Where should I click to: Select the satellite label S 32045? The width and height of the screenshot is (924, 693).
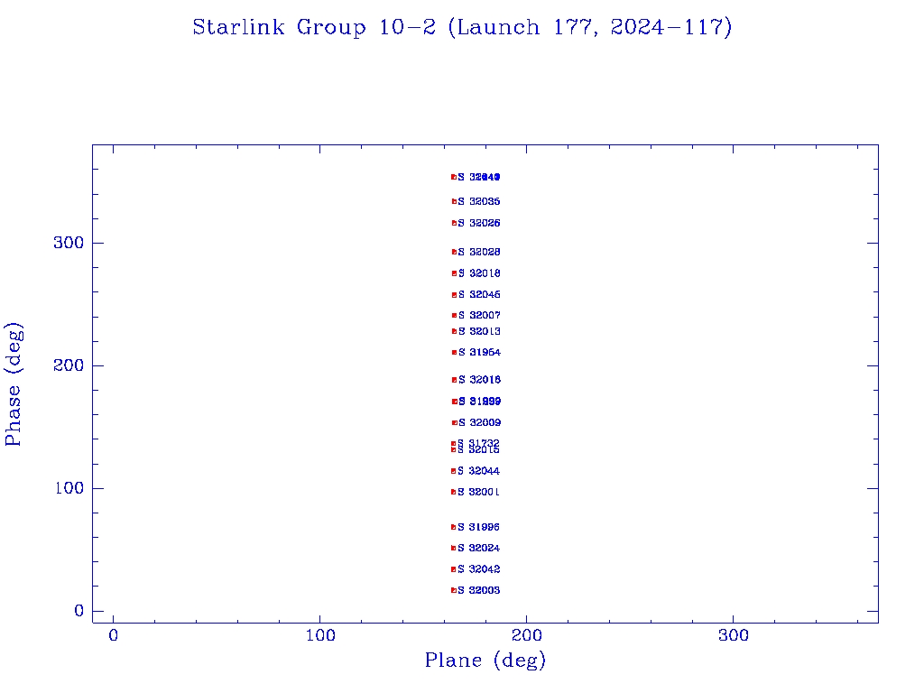tap(480, 295)
